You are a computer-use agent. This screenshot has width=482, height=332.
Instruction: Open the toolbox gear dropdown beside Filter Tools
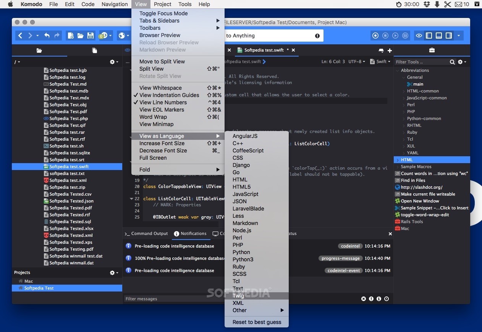click(462, 62)
